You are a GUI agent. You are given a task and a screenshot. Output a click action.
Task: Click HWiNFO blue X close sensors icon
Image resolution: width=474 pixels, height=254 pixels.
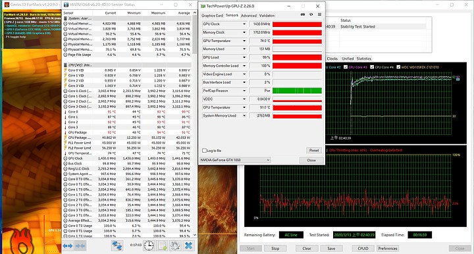(189, 245)
